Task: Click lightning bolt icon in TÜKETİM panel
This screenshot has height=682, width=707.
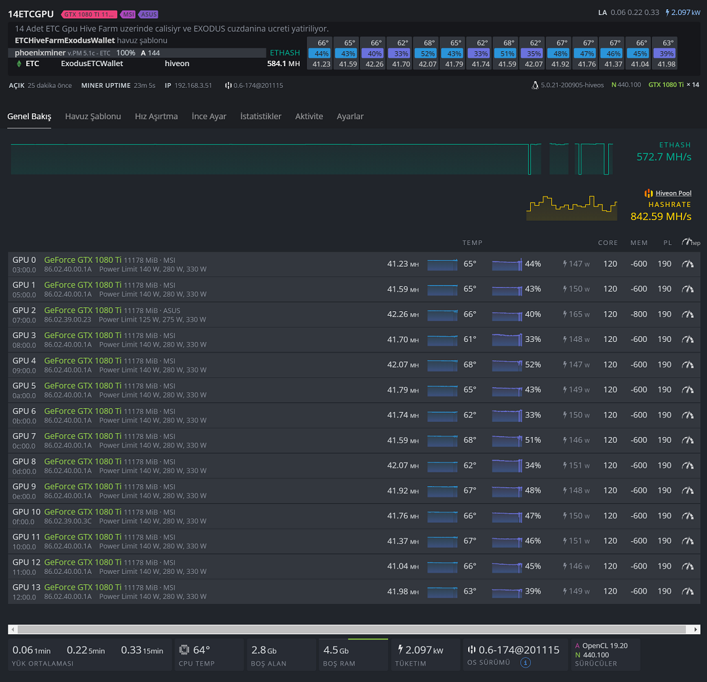Action: 400,649
